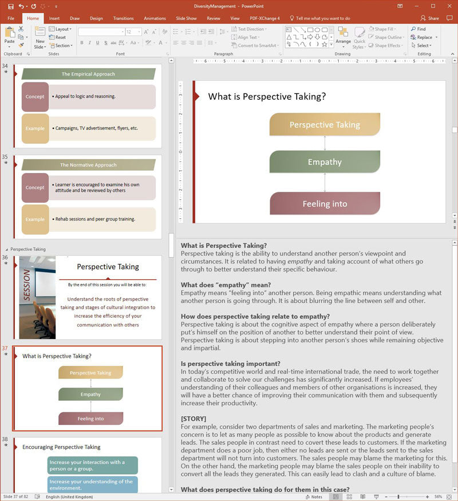
Task: Open the font color A button
Action: tap(161, 43)
